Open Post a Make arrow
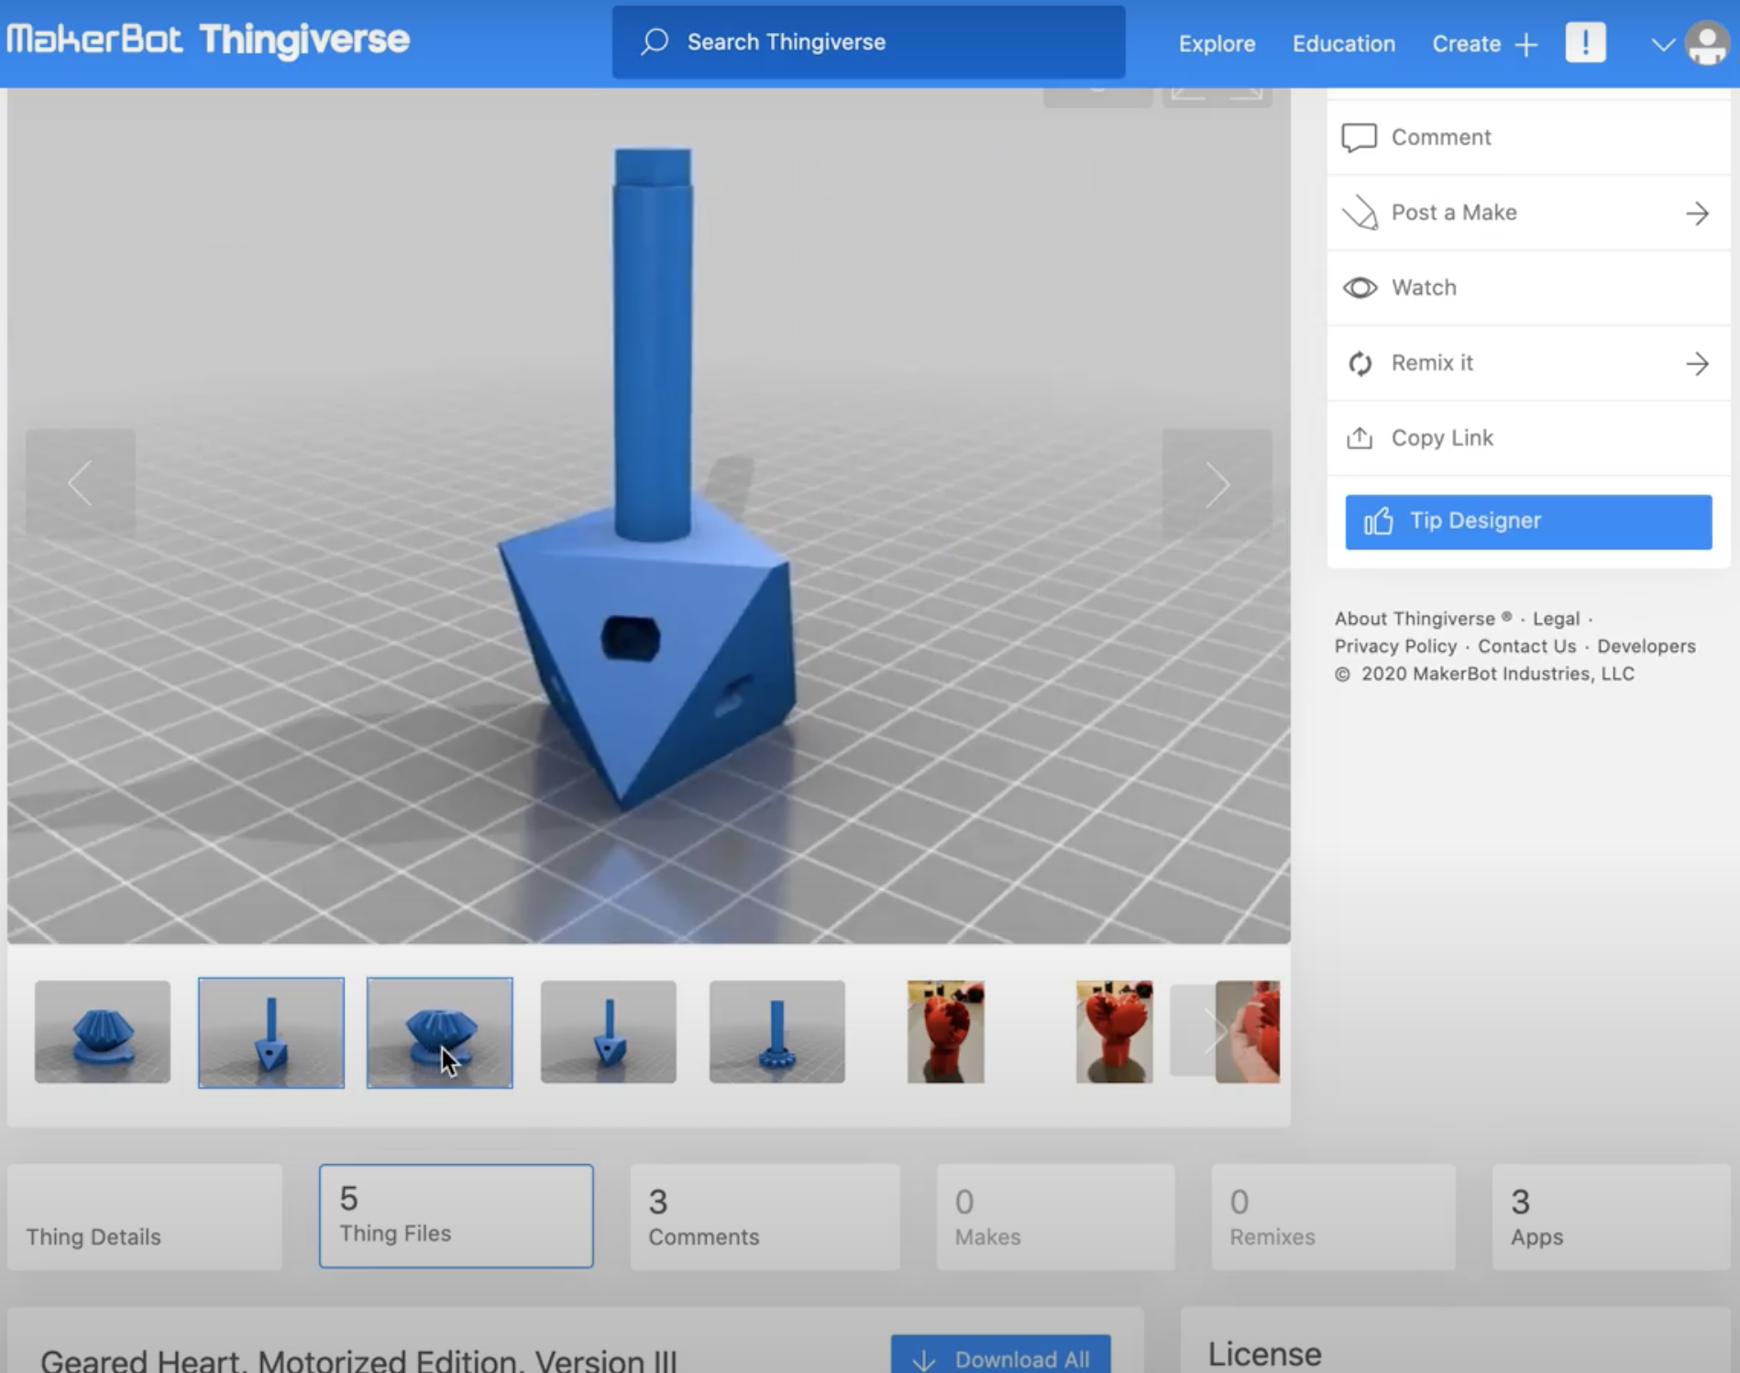 pyautogui.click(x=1697, y=214)
